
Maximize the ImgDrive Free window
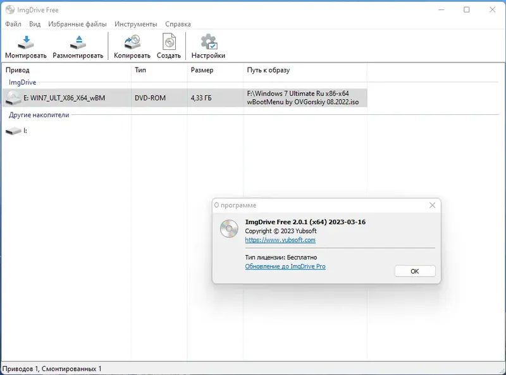coord(467,9)
